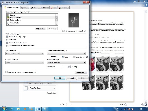Switch to VLC in the taskbar
Screen dimensions: 148x111
pos(32,109)
